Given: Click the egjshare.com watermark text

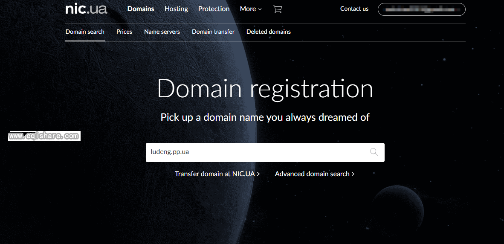Looking at the screenshot, I should [x=44, y=136].
